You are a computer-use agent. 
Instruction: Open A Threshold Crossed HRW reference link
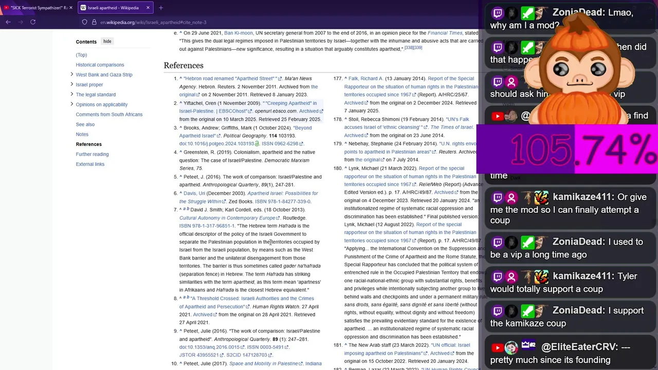(x=247, y=303)
